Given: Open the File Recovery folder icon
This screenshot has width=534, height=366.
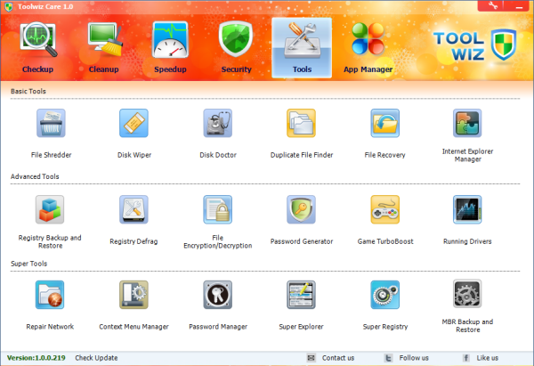Looking at the screenshot, I should click(384, 123).
